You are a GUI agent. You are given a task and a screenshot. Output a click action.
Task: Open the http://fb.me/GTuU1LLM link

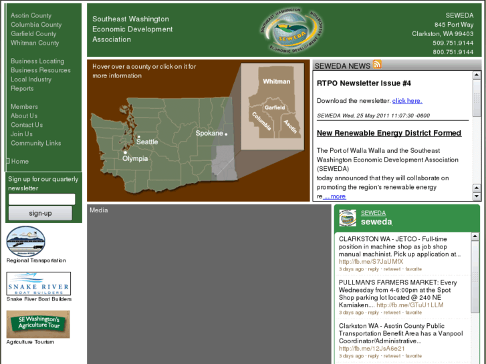[410, 305]
